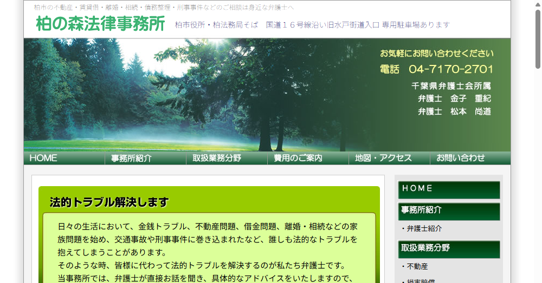Image resolution: width=542 pixels, height=283 pixels.
Task: Click the scroll-up arrow at the scrollbar top
Action: click(x=538, y=4)
